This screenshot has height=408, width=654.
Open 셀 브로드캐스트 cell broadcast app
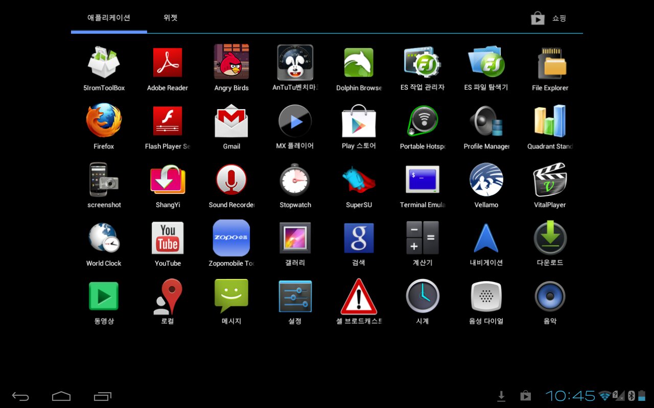click(359, 302)
